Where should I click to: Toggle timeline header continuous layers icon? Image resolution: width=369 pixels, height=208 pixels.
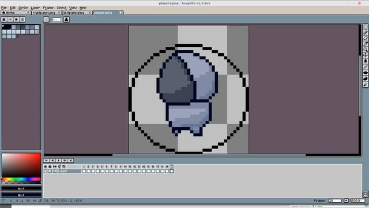55,166
